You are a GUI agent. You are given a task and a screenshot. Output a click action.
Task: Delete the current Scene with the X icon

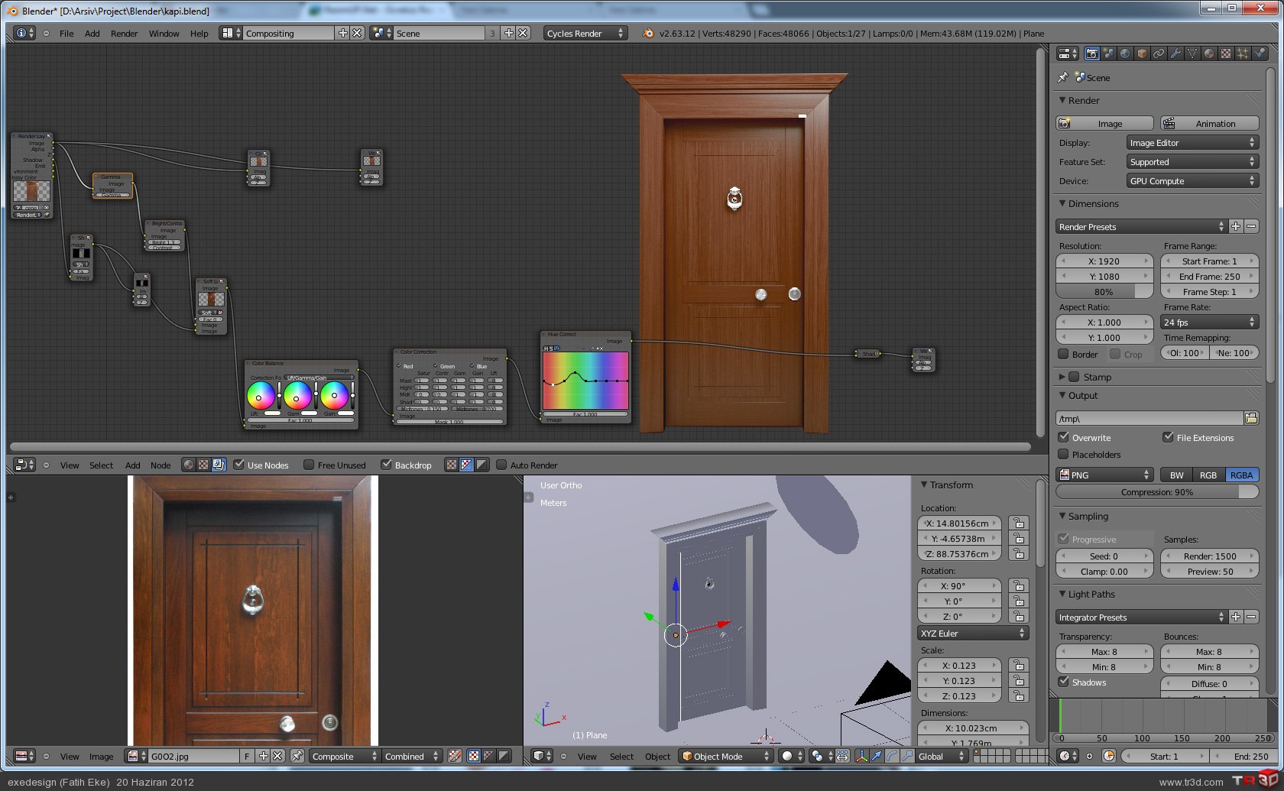click(523, 33)
